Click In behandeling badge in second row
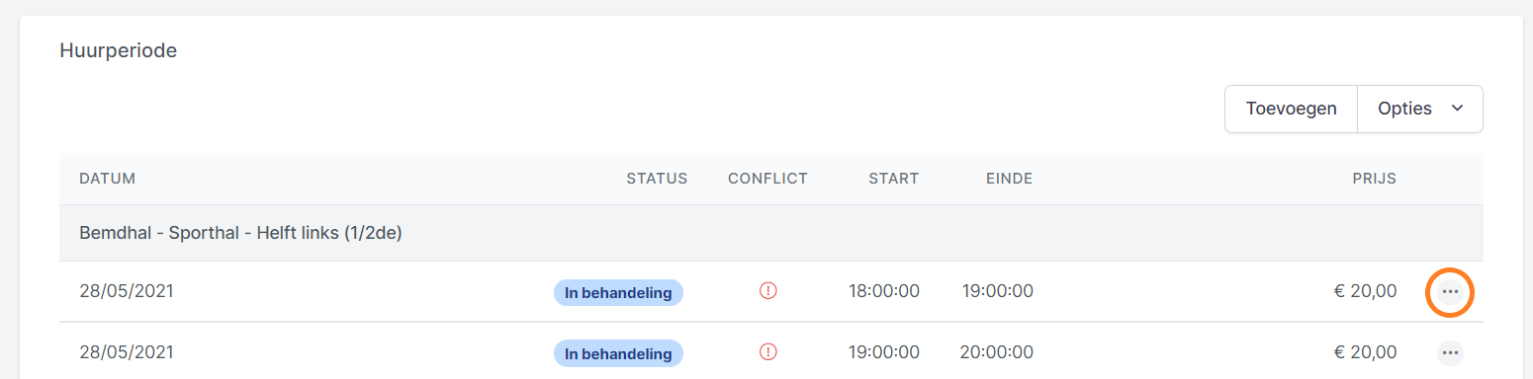This screenshot has width=1533, height=379. (618, 352)
